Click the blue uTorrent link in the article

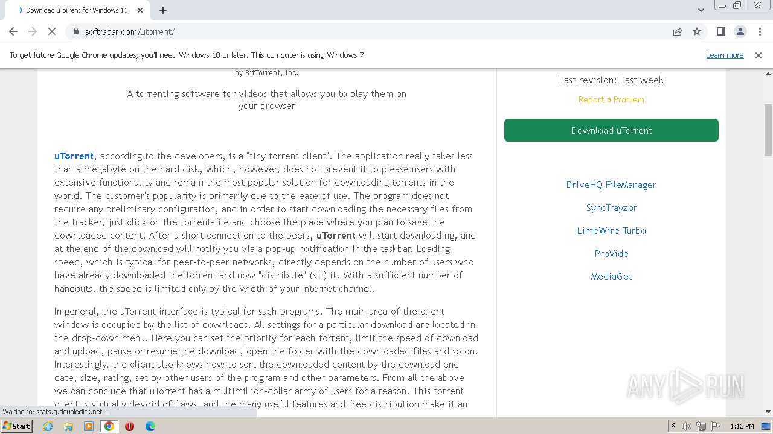tap(74, 156)
